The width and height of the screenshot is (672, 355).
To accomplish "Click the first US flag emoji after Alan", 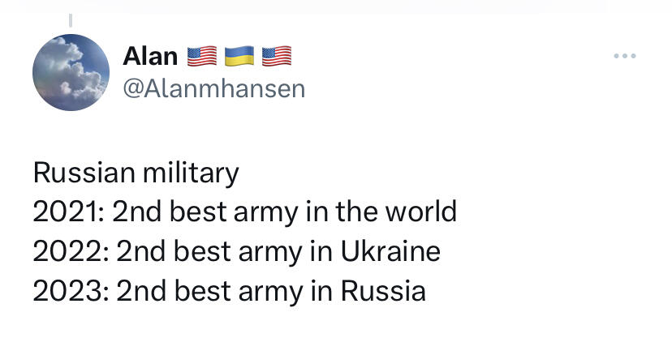I will [x=202, y=56].
